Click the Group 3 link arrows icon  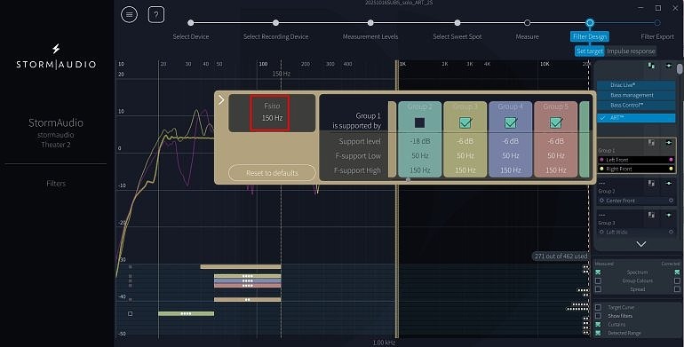click(669, 215)
